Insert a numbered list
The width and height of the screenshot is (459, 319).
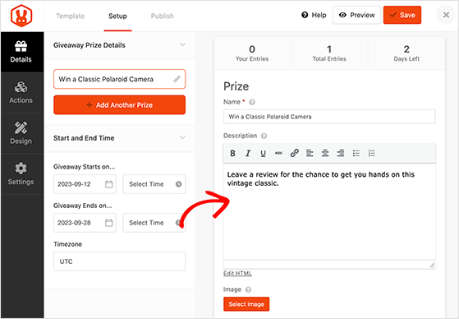[371, 153]
